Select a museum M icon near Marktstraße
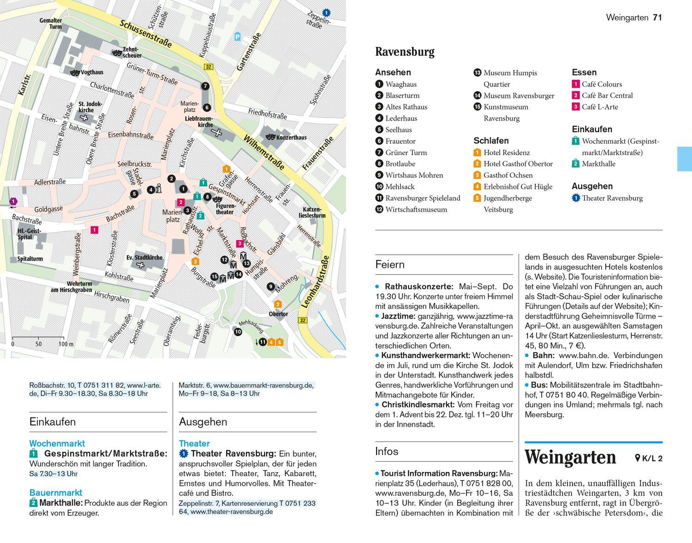The width and height of the screenshot is (692, 543). tap(233, 265)
